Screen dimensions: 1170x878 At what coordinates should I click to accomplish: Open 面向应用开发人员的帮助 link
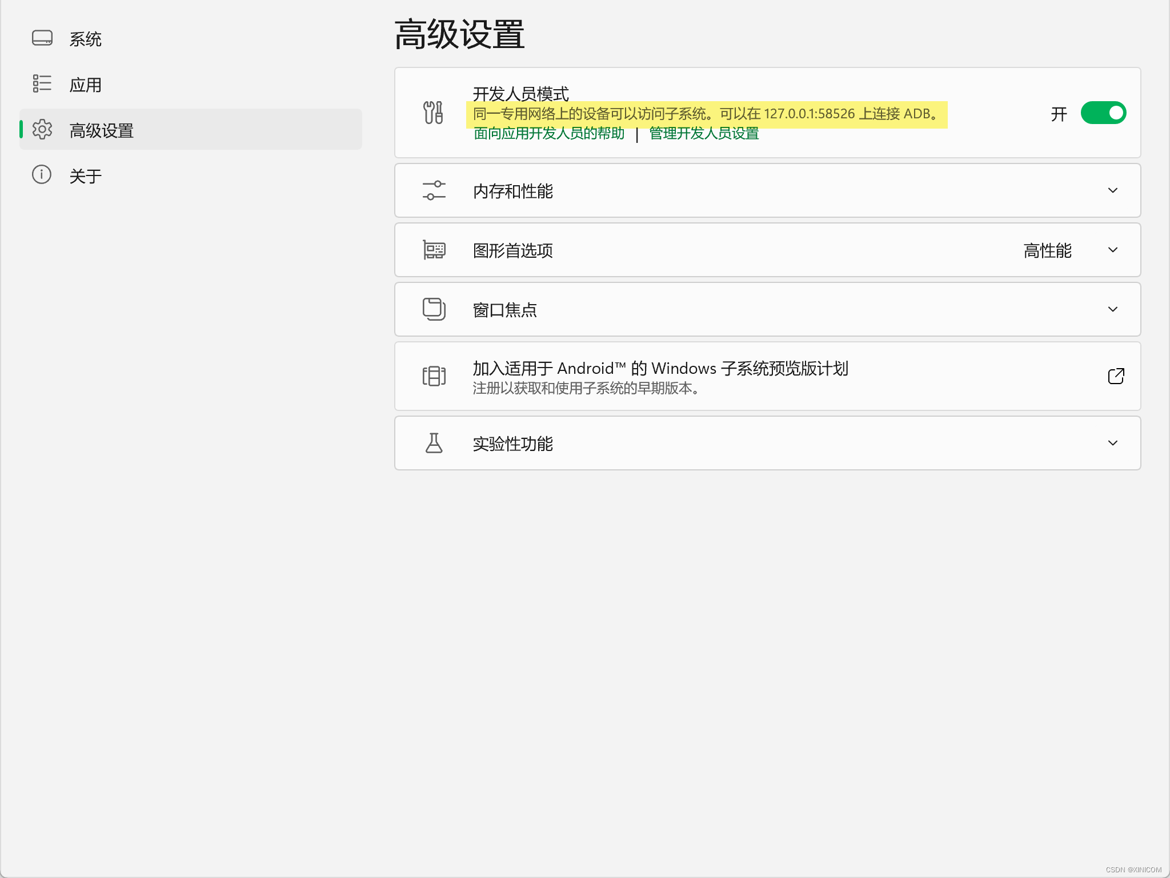point(549,134)
